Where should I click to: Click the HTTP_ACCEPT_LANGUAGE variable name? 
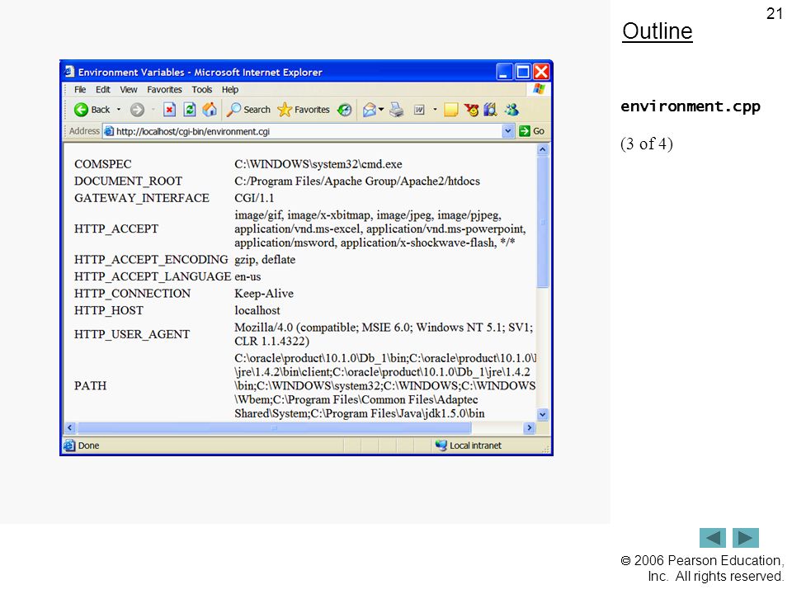[x=153, y=276]
